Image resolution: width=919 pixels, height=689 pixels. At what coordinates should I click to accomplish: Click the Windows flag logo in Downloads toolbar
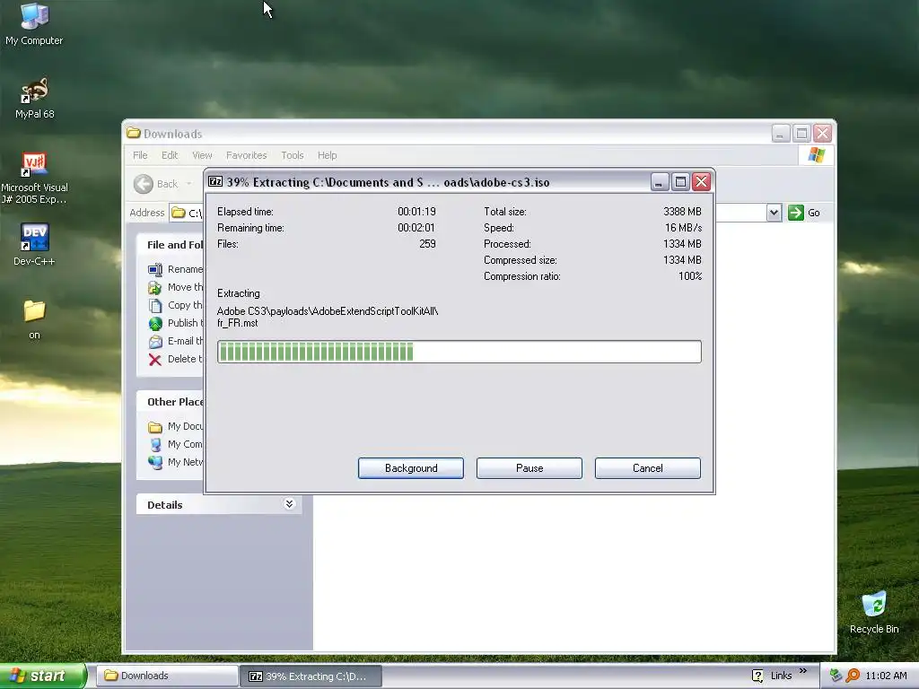click(816, 155)
